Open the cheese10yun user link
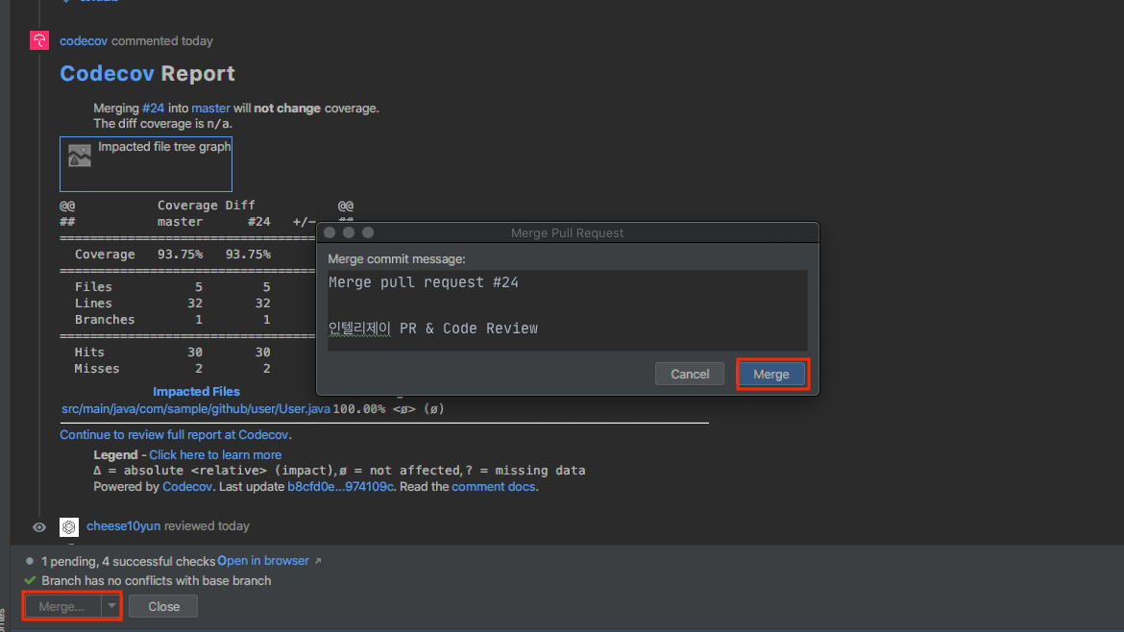This screenshot has width=1124, height=632. [123, 526]
